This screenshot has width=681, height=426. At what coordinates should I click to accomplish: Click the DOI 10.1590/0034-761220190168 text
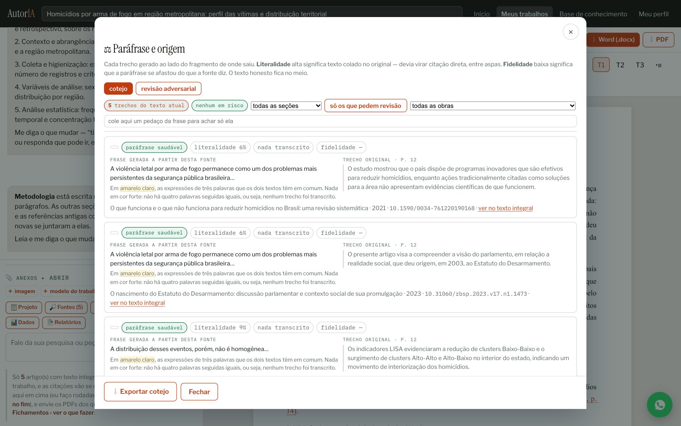432,208
